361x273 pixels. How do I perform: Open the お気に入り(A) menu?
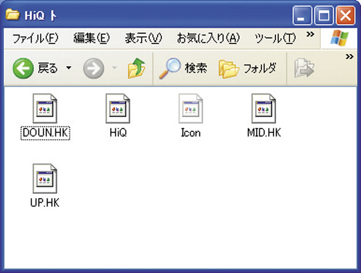208,38
